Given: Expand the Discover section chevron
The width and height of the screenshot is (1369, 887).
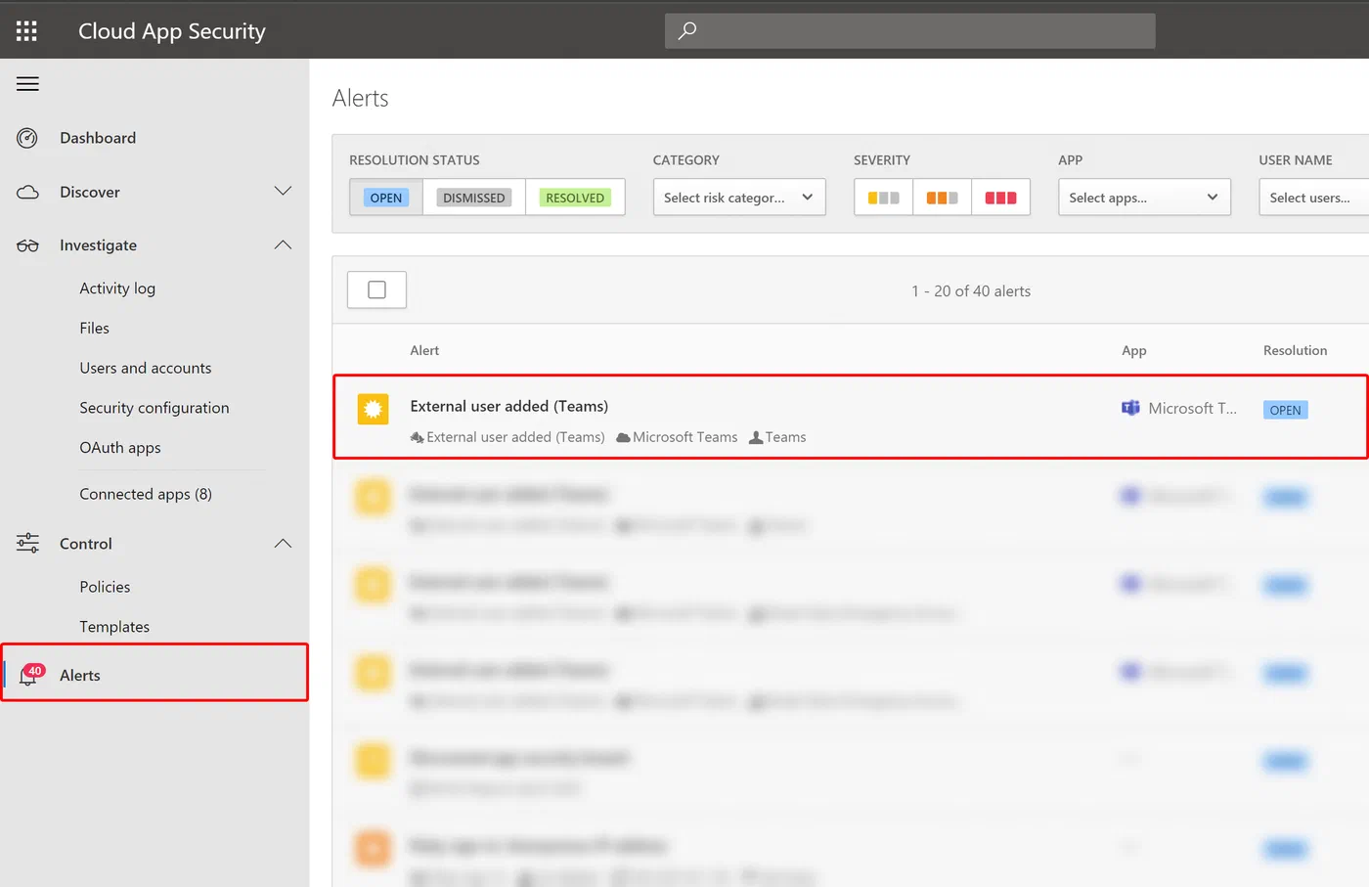Looking at the screenshot, I should coord(283,191).
